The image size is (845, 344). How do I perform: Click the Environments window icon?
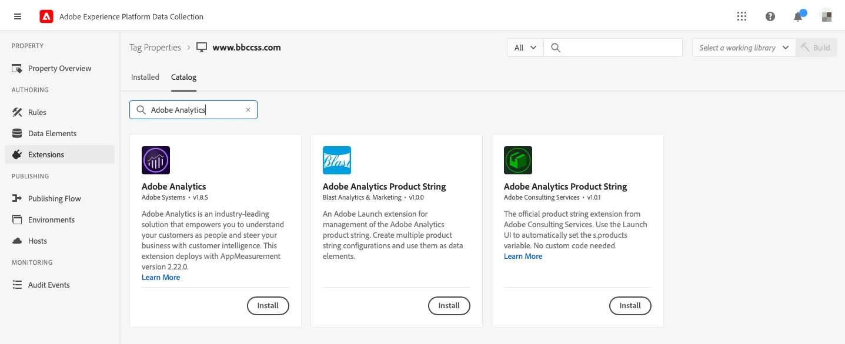(17, 220)
